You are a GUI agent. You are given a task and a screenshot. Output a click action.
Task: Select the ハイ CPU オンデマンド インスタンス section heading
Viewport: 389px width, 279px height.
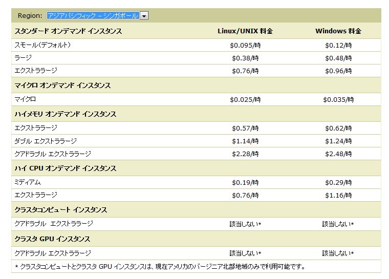(x=66, y=168)
